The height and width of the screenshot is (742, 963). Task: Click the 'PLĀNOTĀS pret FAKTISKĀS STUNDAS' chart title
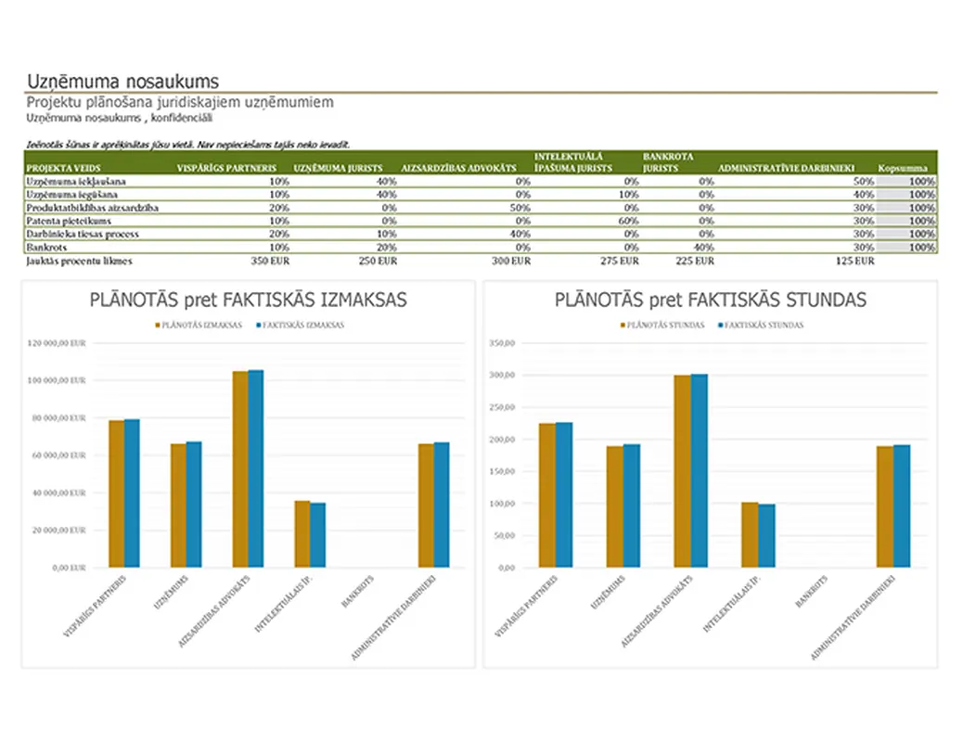point(710,301)
